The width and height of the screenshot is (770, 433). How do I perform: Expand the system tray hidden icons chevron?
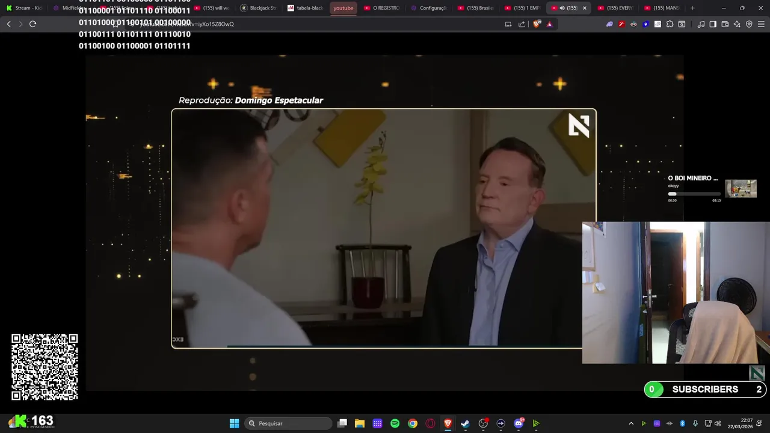(x=631, y=423)
